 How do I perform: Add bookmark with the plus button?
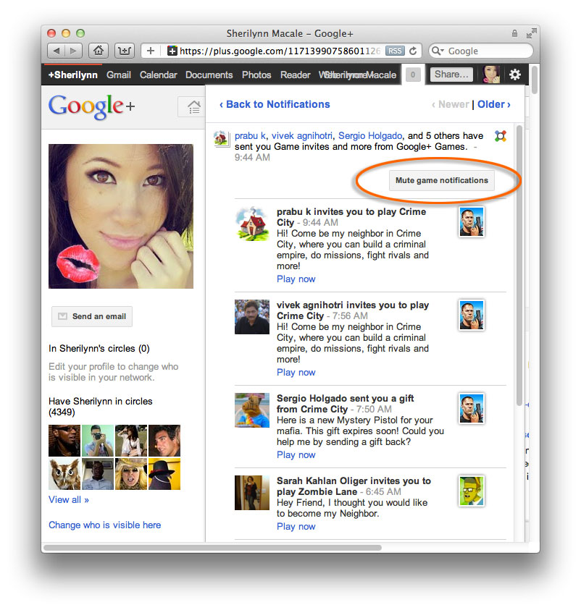(x=150, y=51)
